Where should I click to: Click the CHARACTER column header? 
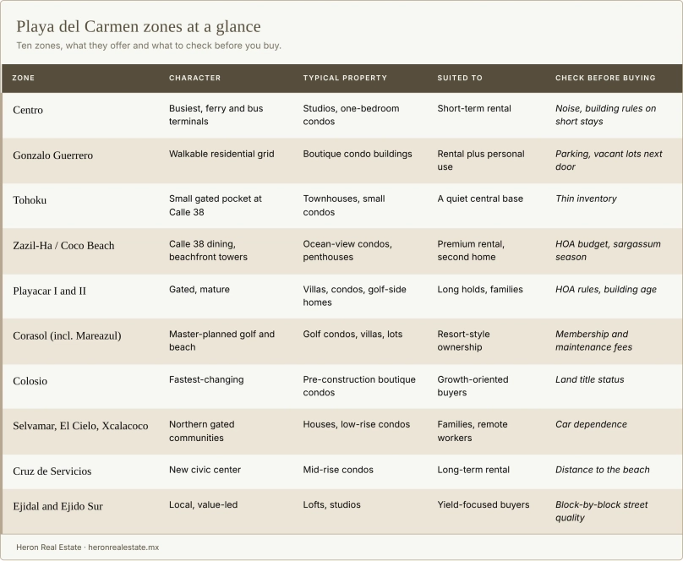point(194,78)
